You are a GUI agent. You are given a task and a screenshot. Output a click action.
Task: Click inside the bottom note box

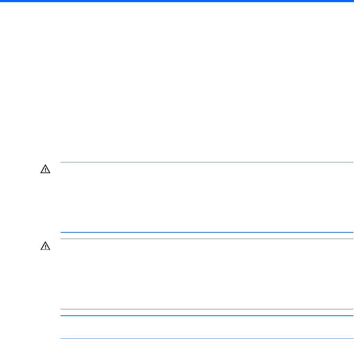coord(207,327)
